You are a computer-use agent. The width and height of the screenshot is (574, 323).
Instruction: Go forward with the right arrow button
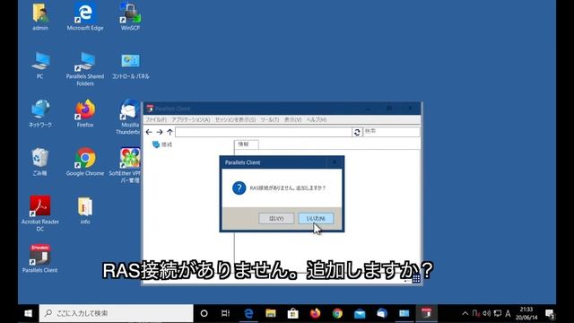[x=160, y=132]
